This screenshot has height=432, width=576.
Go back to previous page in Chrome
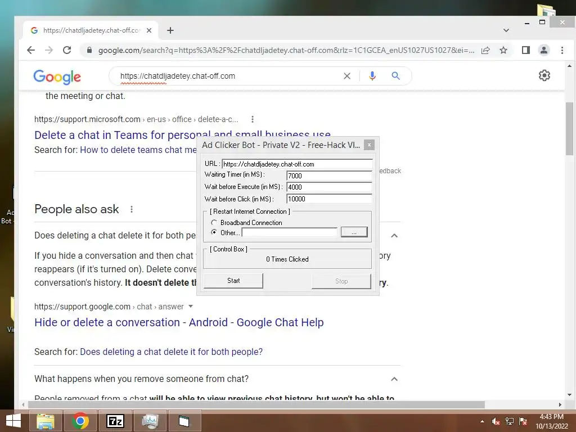[31, 50]
